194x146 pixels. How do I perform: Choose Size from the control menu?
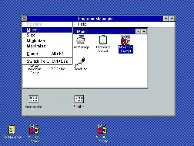pos(47,35)
